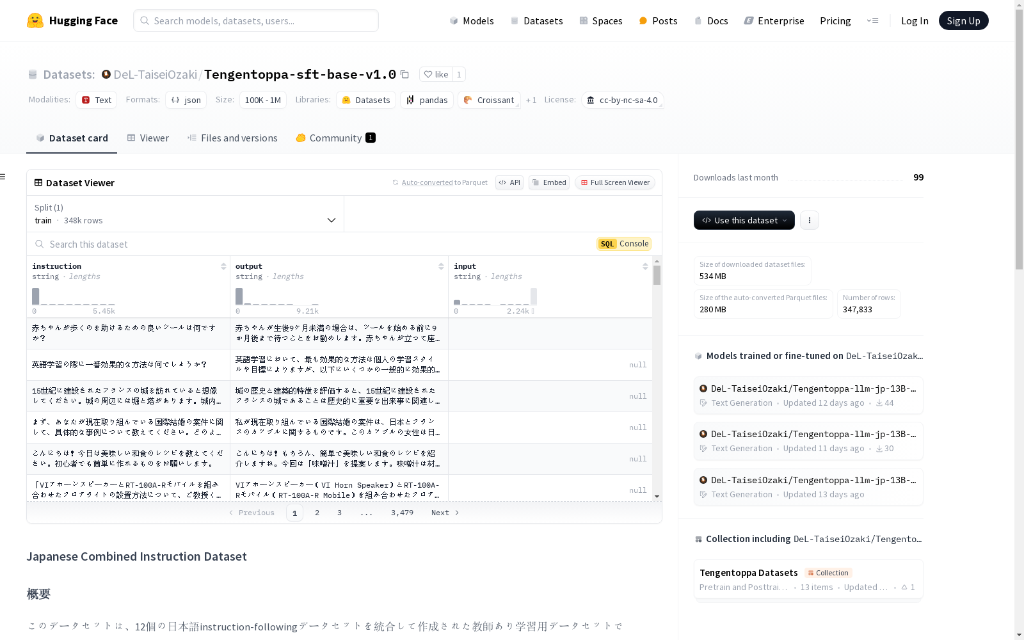
Task: Click Next page in pagination
Action: (445, 513)
